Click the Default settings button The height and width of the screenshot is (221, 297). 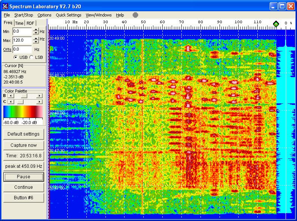point(24,134)
